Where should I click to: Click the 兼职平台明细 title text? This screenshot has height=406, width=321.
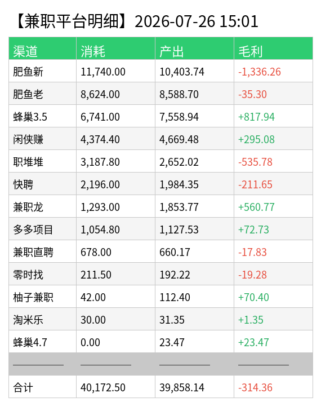pyautogui.click(x=71, y=21)
